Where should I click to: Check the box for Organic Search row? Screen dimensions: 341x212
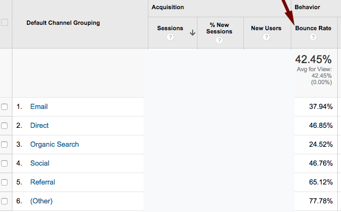pos(4,145)
